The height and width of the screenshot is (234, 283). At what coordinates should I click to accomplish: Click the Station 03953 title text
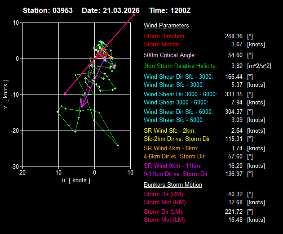click(x=49, y=10)
